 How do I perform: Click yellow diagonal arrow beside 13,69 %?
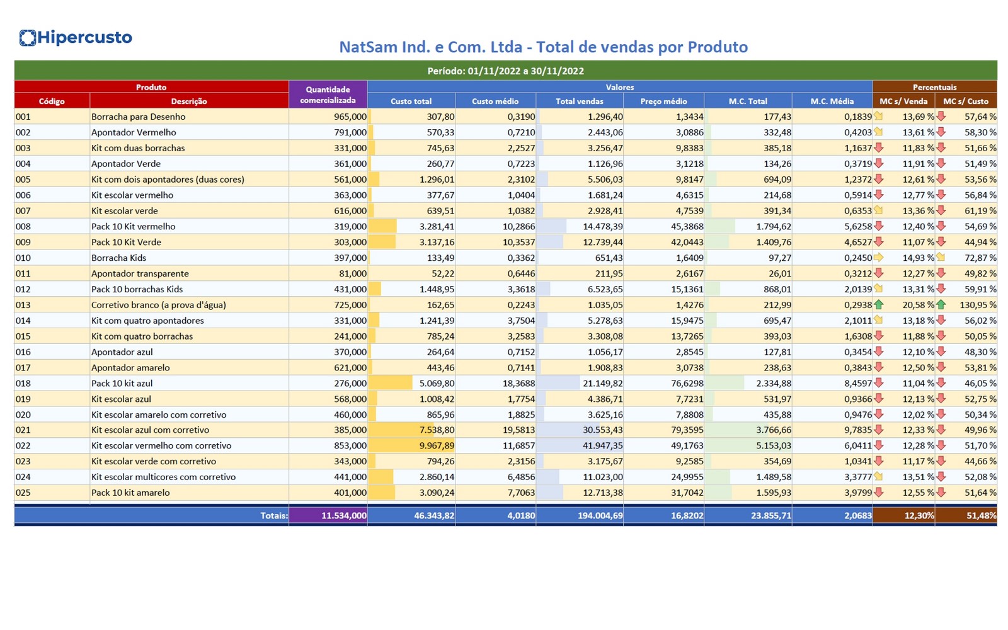879,117
